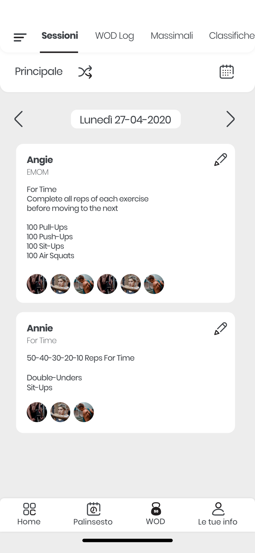Viewport: 255px width, 553px height.
Task: Tap the Principale program label
Action: (38, 72)
